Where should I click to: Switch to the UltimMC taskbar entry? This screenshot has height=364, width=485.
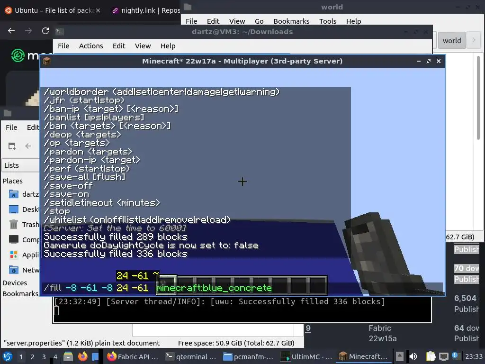[306, 356]
